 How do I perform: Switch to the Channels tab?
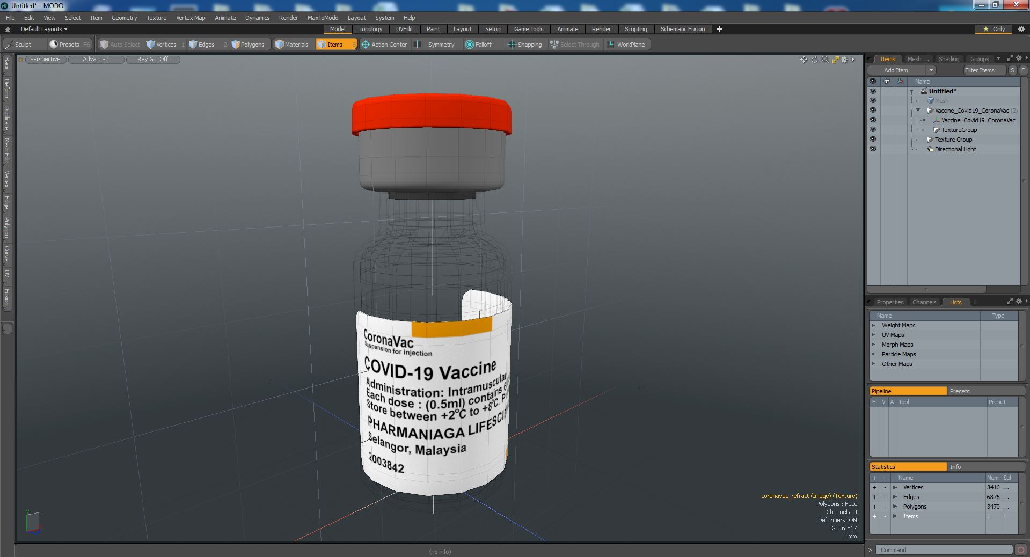click(924, 302)
